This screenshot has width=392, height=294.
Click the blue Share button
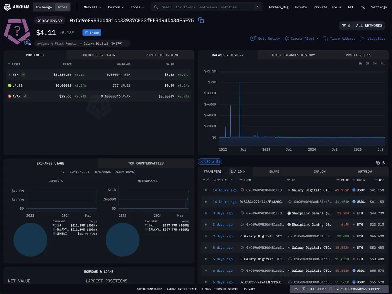click(x=92, y=33)
